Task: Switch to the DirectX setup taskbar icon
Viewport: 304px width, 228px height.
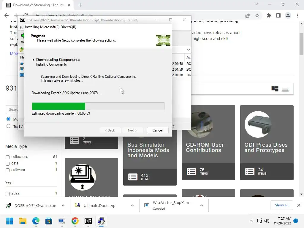Action: click(x=101, y=221)
